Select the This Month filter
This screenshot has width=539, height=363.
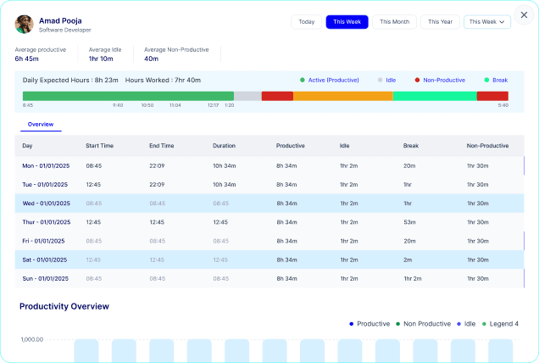[394, 22]
